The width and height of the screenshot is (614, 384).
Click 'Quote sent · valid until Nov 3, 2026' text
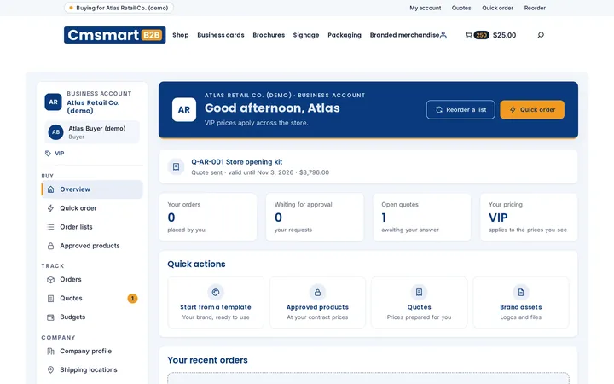coord(242,172)
